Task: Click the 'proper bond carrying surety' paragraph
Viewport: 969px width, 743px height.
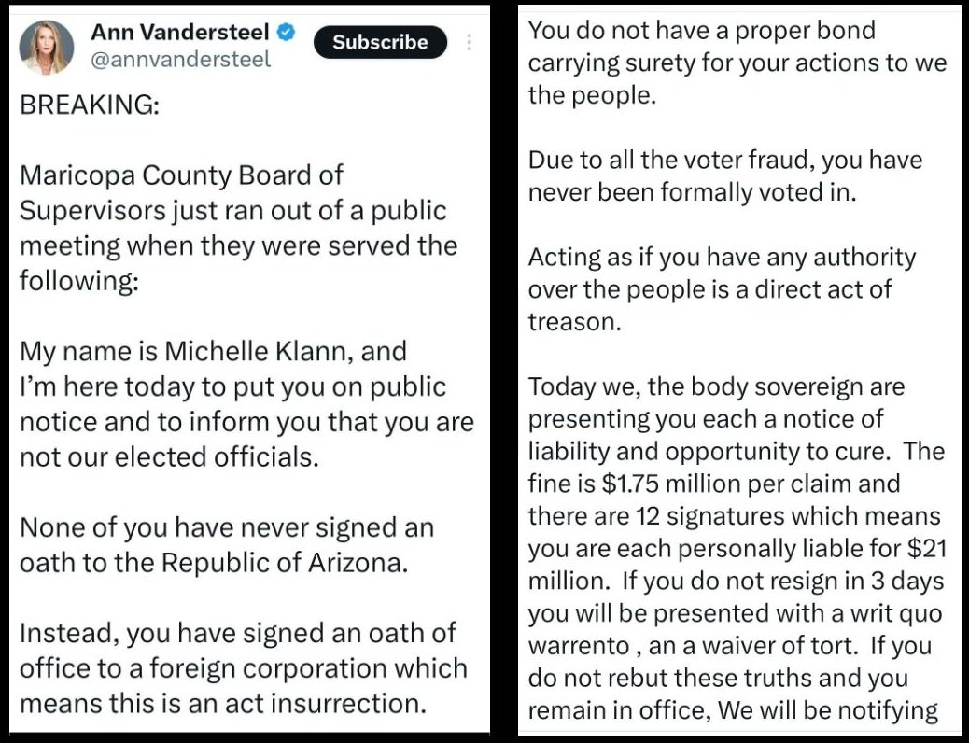Action: click(x=737, y=63)
